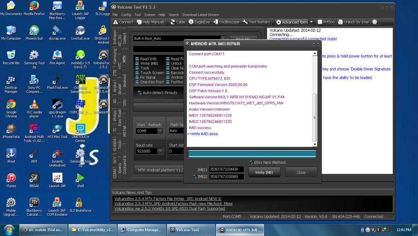This screenshot has height=236, width=418.
Task: Launch the EagleEye tool
Action: [200, 22]
